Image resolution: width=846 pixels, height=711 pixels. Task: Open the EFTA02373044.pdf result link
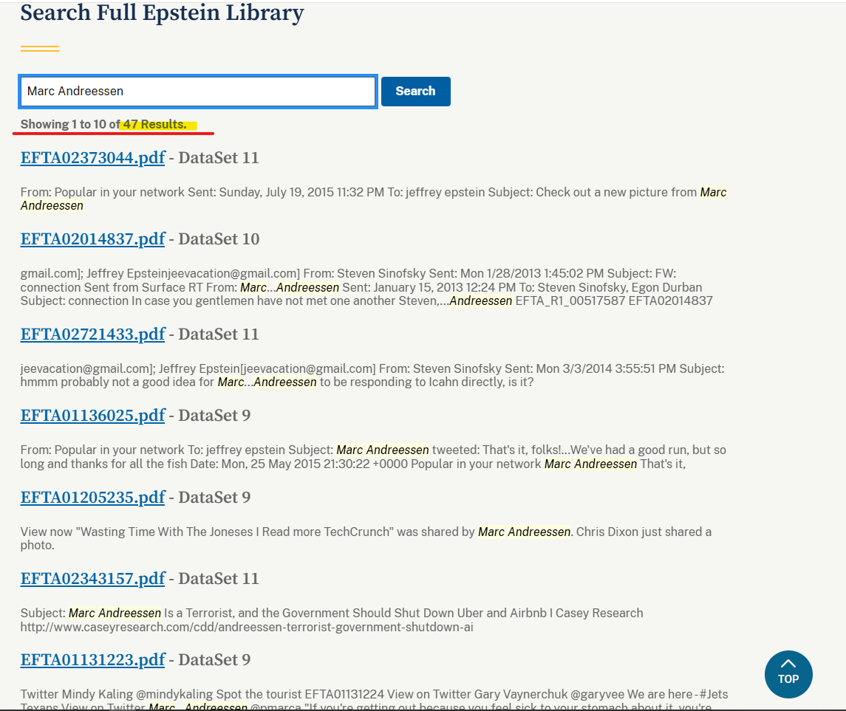click(92, 158)
